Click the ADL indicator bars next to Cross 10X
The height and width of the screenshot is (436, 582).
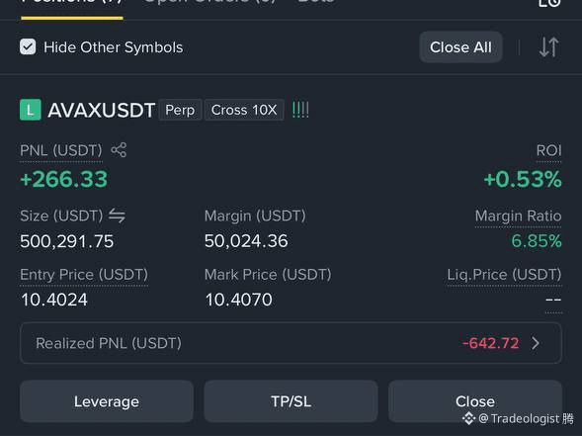pyautogui.click(x=300, y=110)
